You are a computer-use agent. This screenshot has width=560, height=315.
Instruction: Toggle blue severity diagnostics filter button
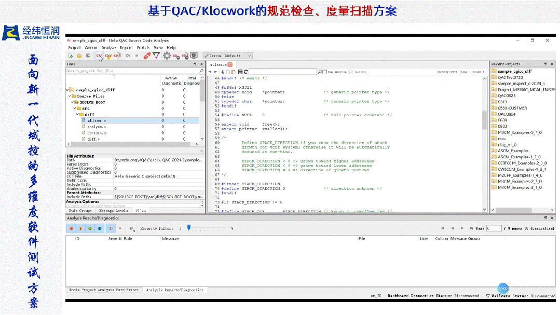(x=99, y=228)
